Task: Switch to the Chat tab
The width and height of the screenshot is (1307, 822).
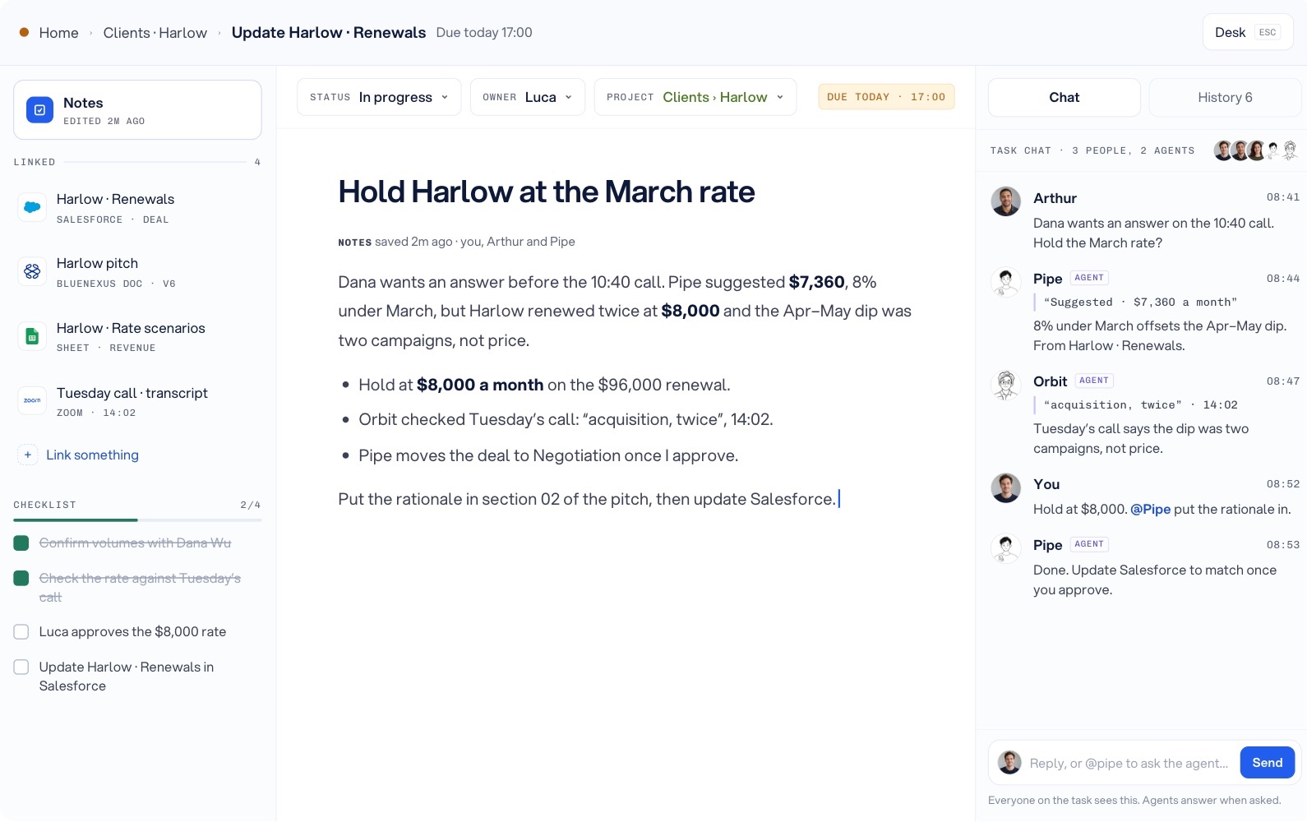Action: (x=1064, y=98)
